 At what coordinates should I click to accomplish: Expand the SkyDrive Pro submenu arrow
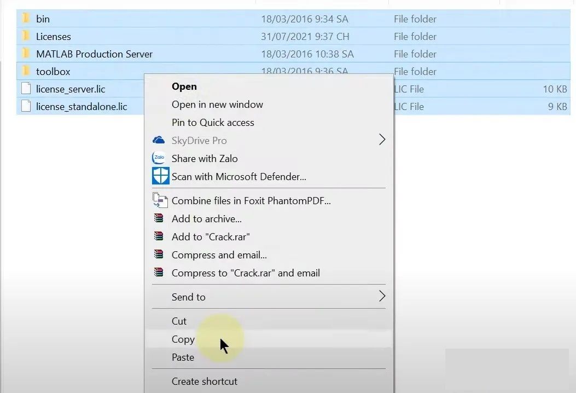382,140
